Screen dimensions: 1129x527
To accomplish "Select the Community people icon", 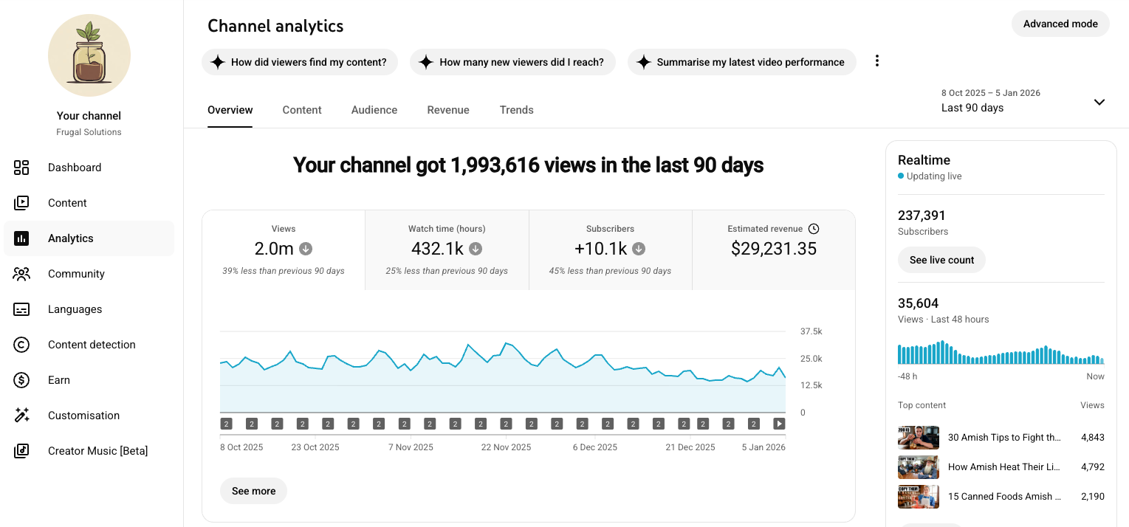I will pos(21,274).
